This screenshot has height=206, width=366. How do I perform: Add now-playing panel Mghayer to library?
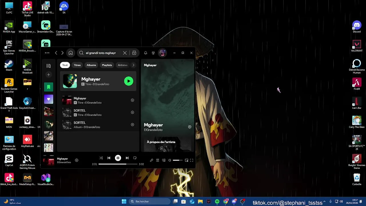[190, 127]
